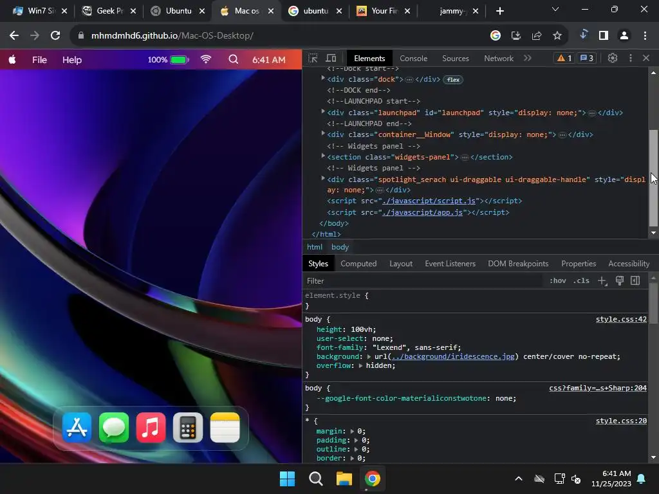Open Calculator from the dock
The height and width of the screenshot is (494, 659).
click(x=188, y=428)
